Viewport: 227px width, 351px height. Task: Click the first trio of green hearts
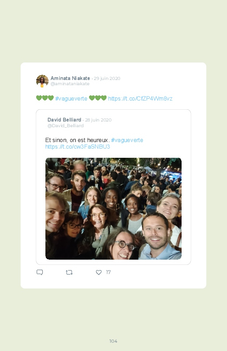pos(45,98)
